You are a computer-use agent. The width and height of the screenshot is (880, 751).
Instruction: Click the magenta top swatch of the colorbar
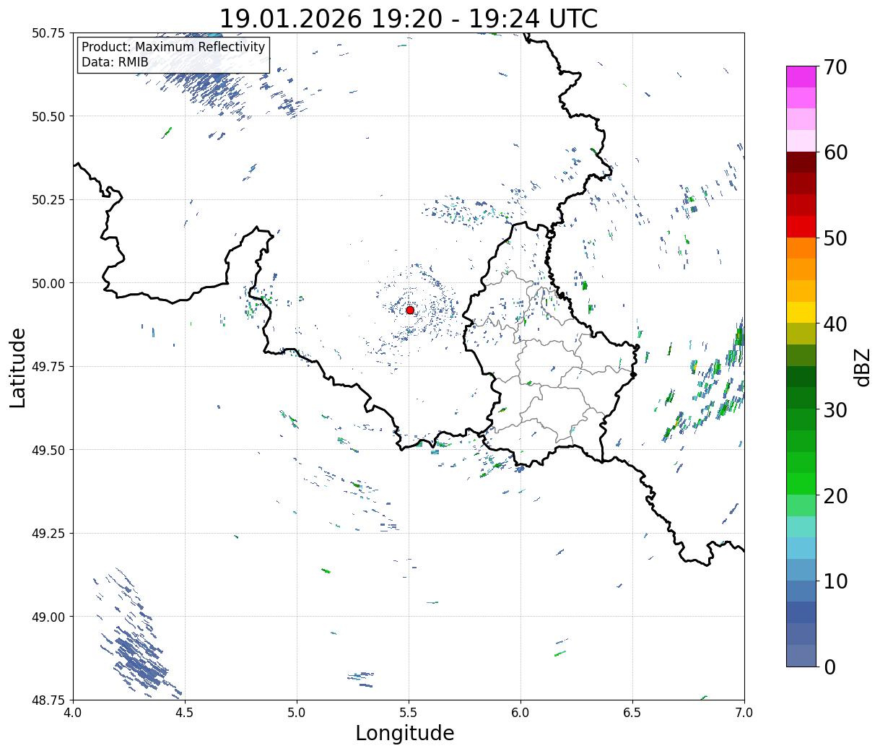tap(801, 77)
